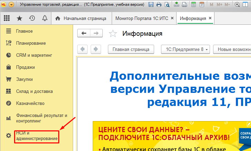
Task: Open the Продажи section
Action: 26,67
